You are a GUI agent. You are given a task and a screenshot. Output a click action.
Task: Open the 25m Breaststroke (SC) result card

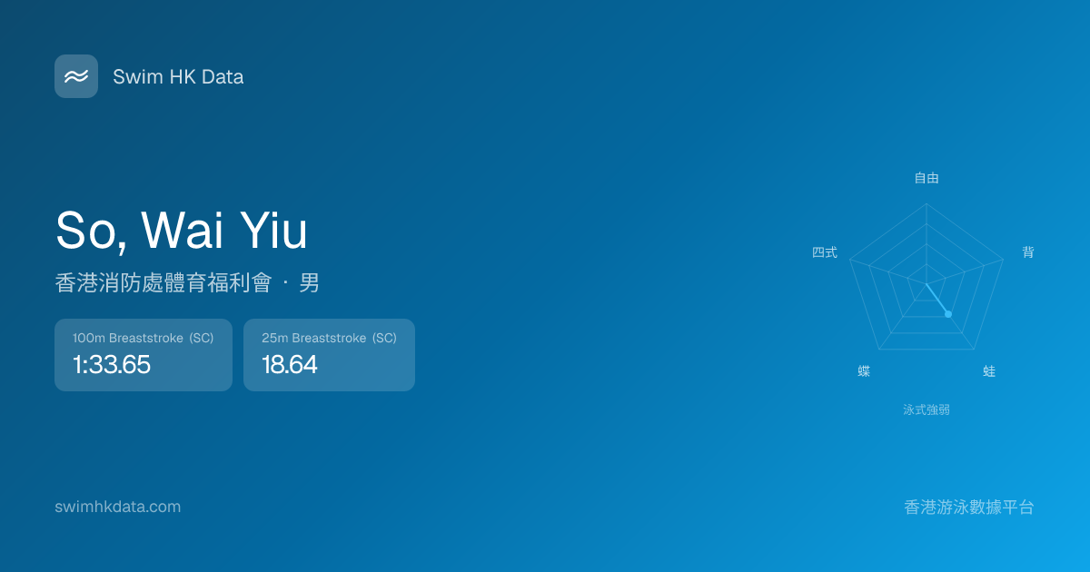(329, 355)
